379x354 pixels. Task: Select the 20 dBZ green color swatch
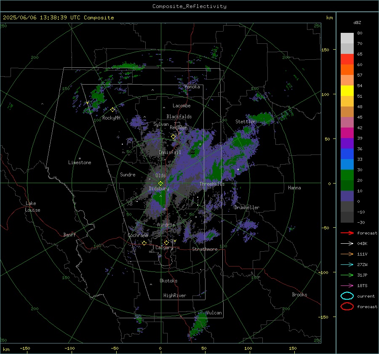point(347,175)
